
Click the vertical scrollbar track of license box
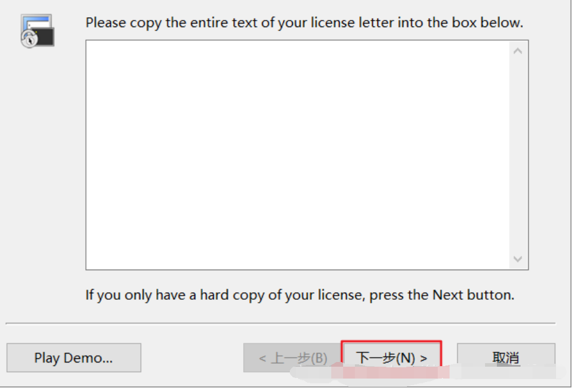(518, 155)
